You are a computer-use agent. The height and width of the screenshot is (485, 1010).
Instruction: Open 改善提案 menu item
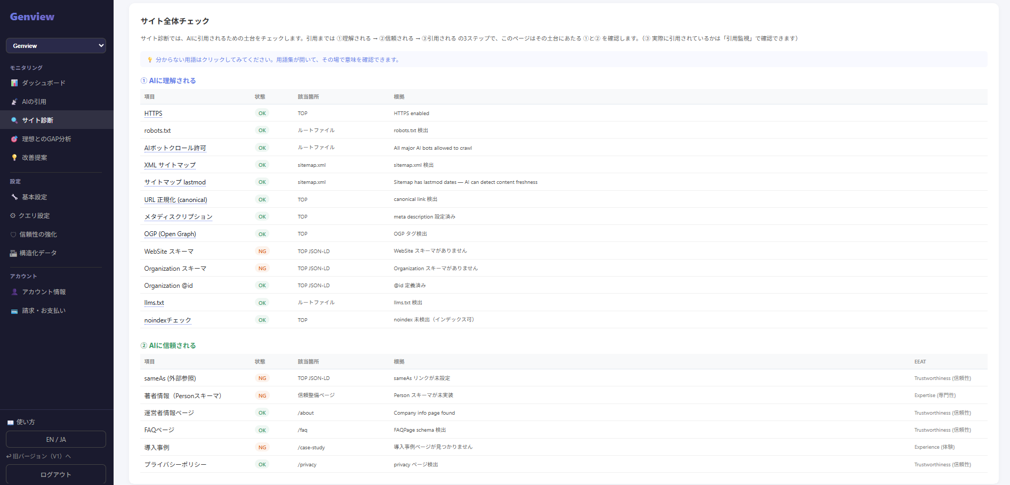pos(57,158)
